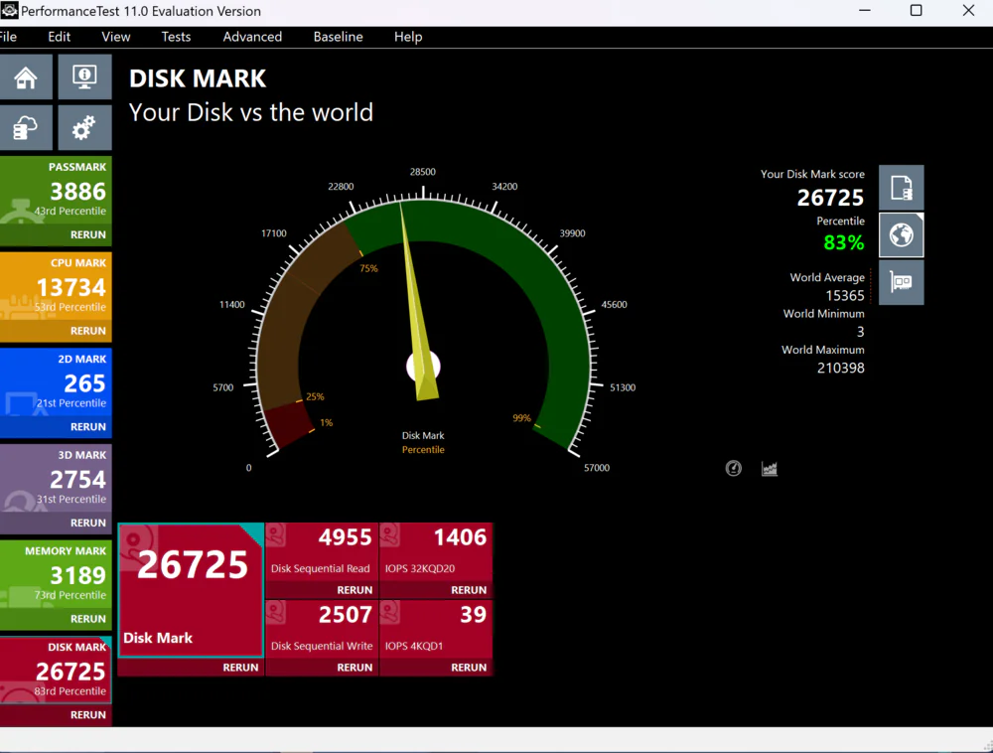993x753 pixels.
Task: Select the IOPS 32KQD20 1406 tile
Action: (436, 551)
